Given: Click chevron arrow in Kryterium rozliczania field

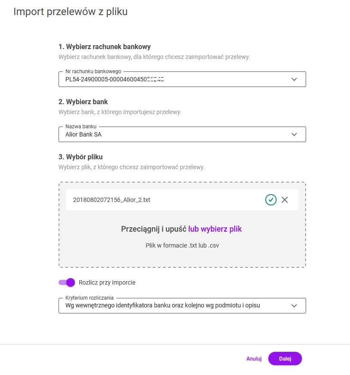Looking at the screenshot, I should pos(294,306).
